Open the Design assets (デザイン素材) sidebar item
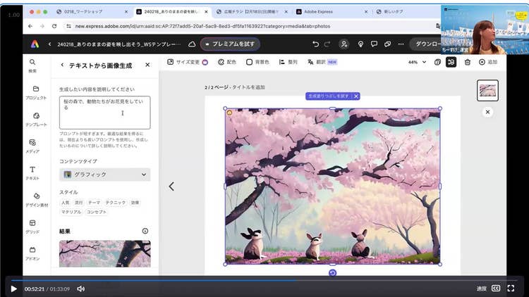 pyautogui.click(x=37, y=200)
